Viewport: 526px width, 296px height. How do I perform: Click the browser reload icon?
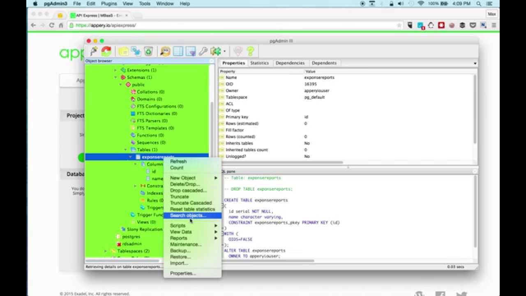tap(51, 25)
